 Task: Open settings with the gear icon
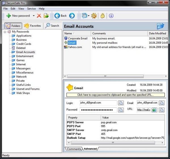coord(94,16)
